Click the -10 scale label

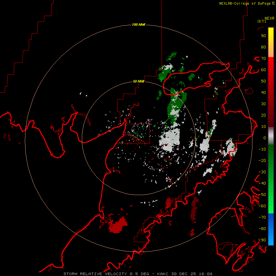tap(262, 149)
